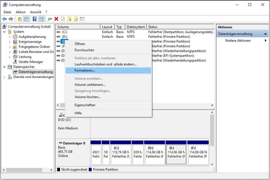The height and width of the screenshot is (180, 270).
Task: Choose Volume löschen... in the context menu
Action: point(108,97)
